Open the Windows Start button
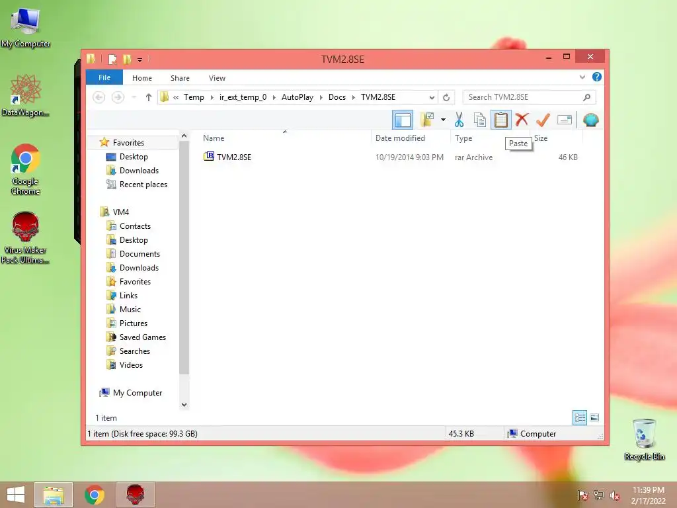The image size is (677, 508). 16,495
